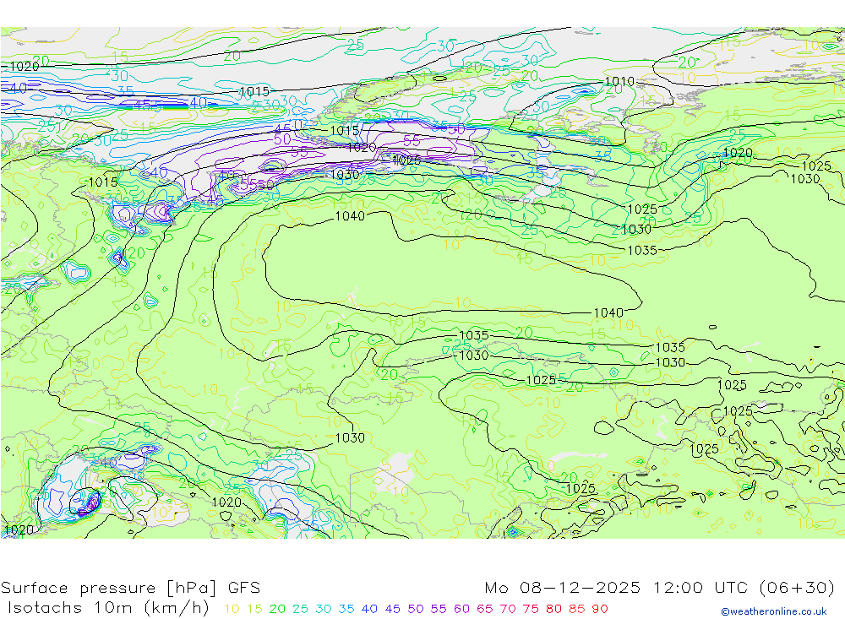Image resolution: width=845 pixels, height=619 pixels.
Task: Click the "Isotachs 10m (km/h)" legend label
Action: (108, 608)
